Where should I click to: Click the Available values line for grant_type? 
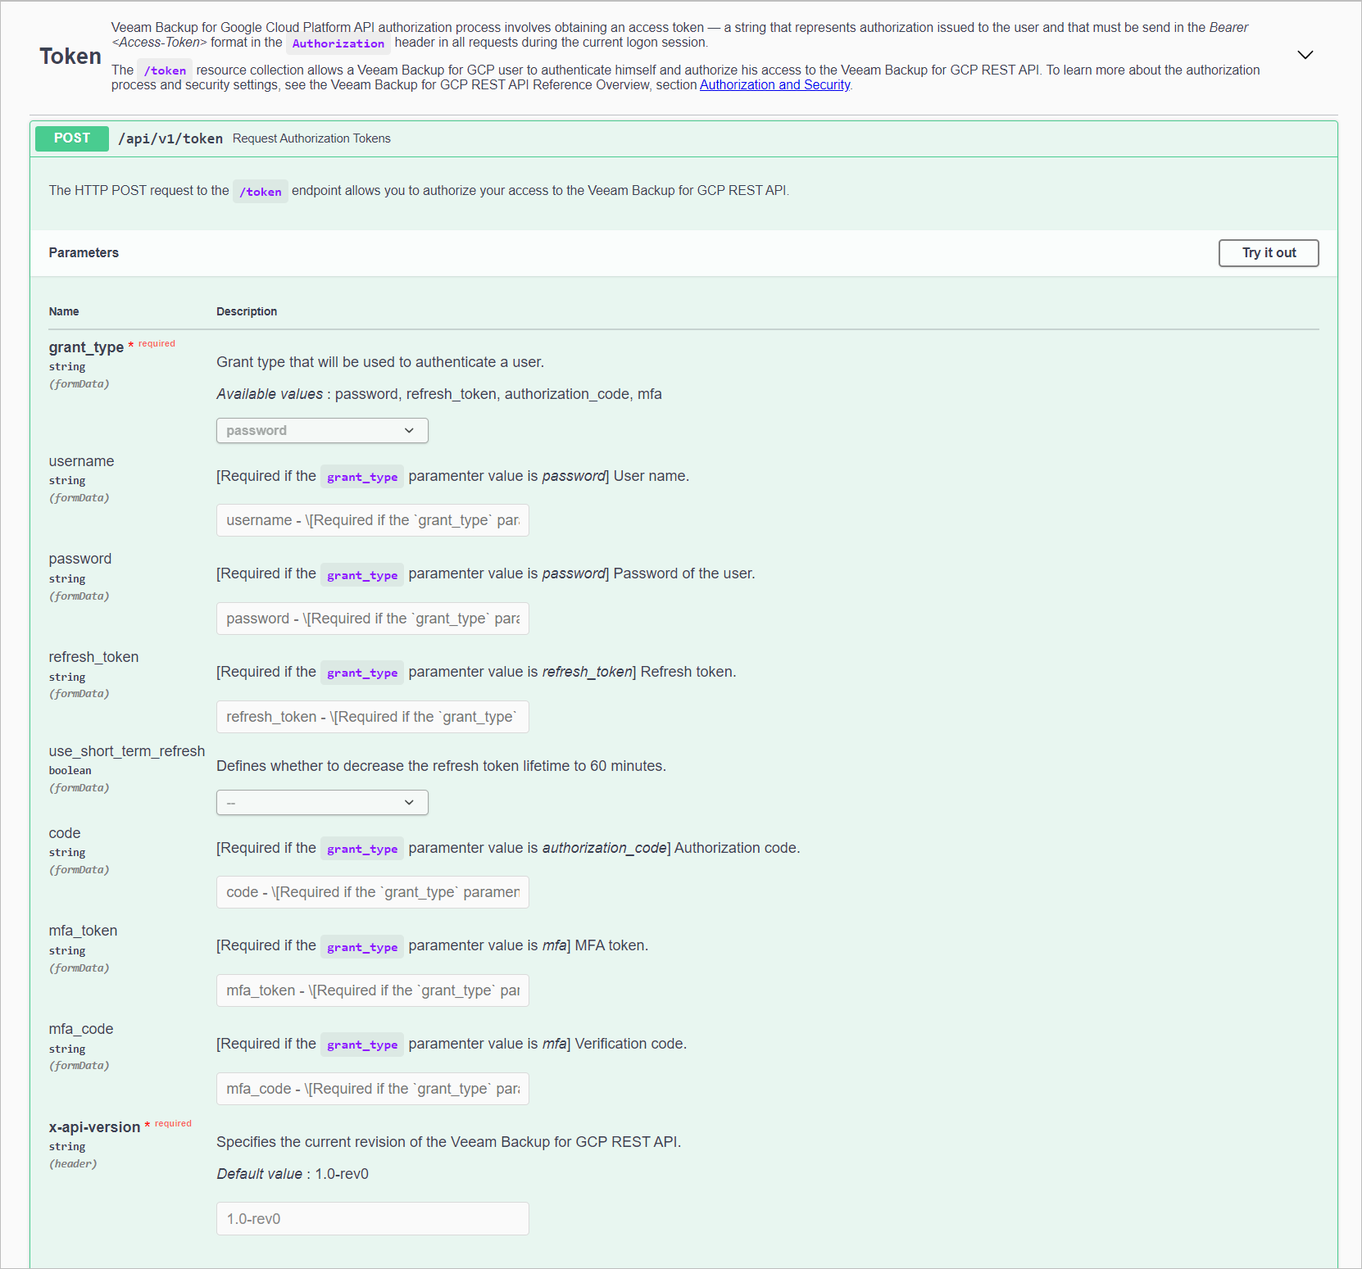[439, 394]
